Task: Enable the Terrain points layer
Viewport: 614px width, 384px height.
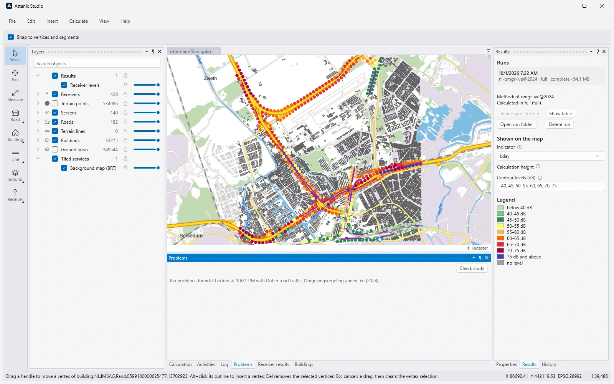Action: pyautogui.click(x=55, y=103)
